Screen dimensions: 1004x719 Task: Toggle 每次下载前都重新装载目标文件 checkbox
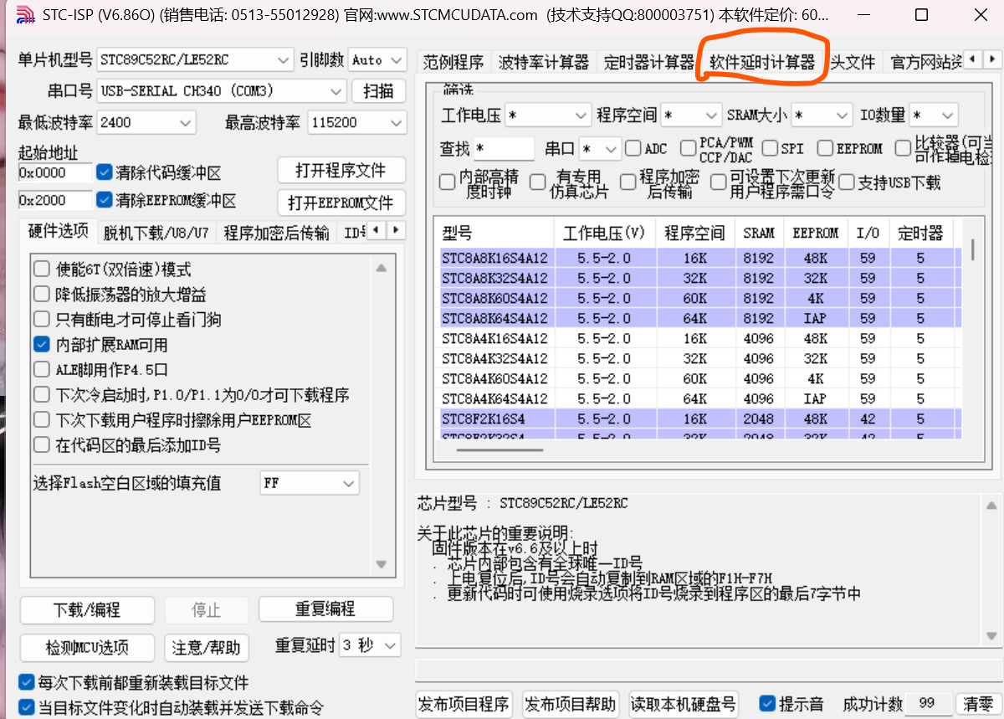pyautogui.click(x=27, y=683)
